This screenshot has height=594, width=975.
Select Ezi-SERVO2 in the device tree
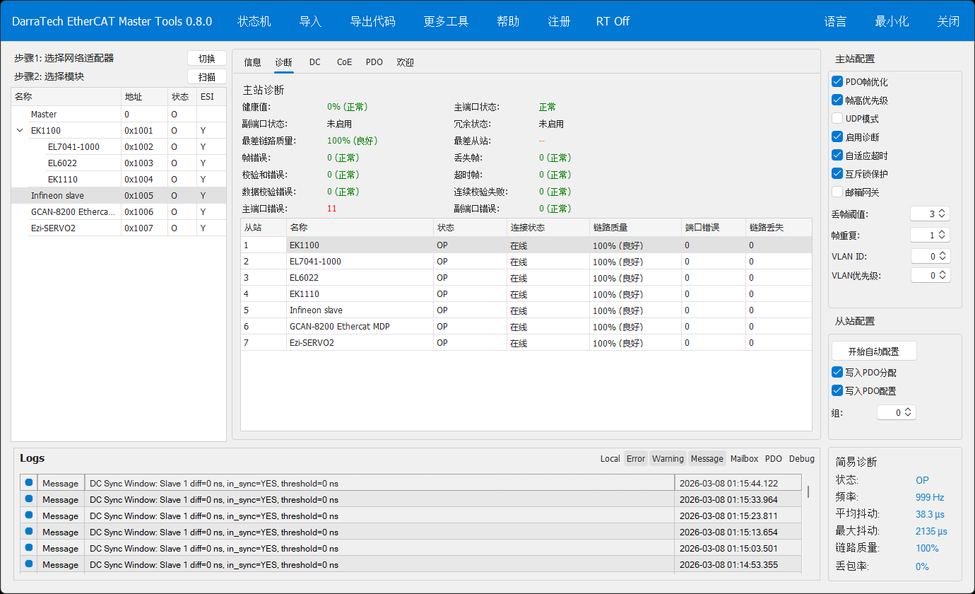coord(54,228)
